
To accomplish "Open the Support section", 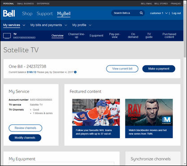I will [x=45, y=13].
